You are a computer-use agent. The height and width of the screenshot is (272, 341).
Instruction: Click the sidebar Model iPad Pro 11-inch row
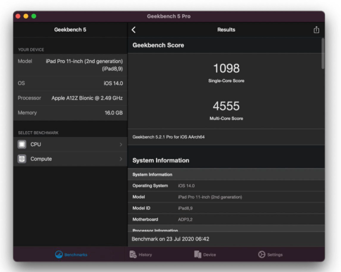(x=70, y=65)
